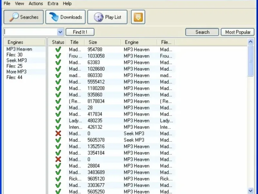Select the Frou ... title cell

pos(75,56)
